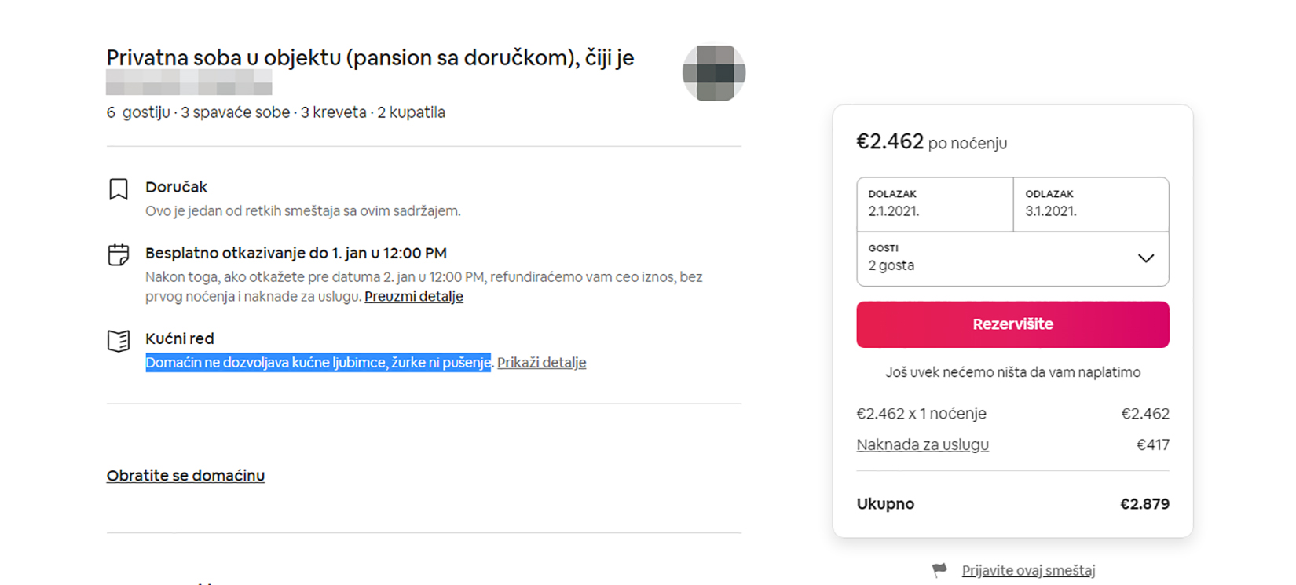Click the listing title heading
The image size is (1296, 585).
[371, 57]
